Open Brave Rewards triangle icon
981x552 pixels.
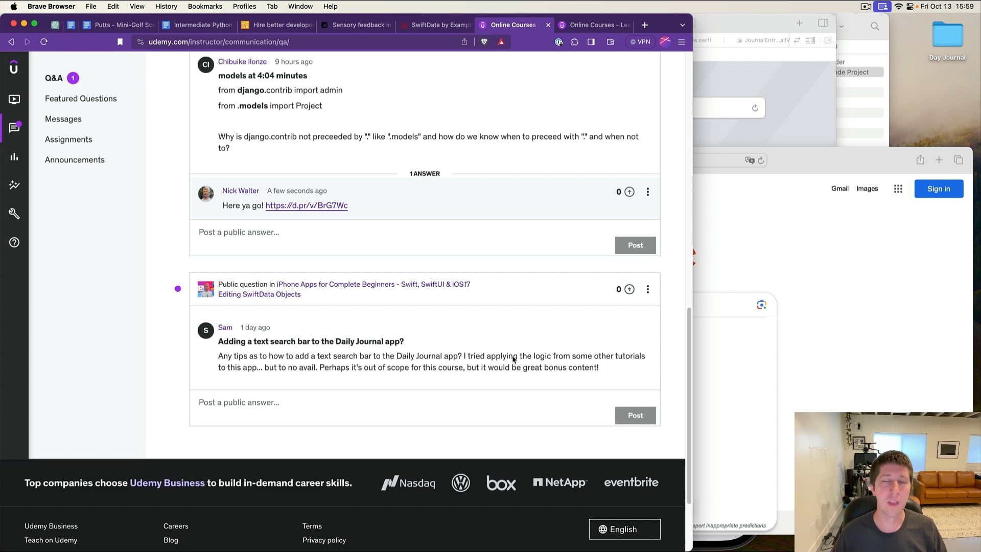coord(501,42)
